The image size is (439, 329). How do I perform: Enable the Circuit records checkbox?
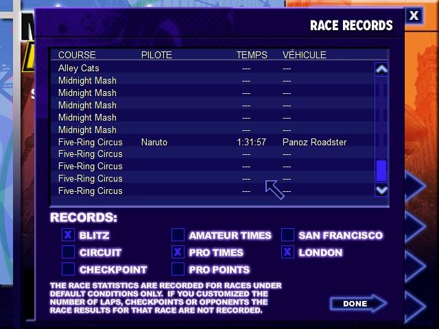point(68,252)
